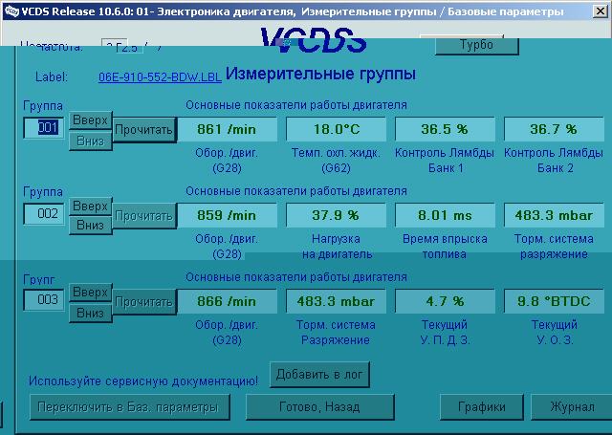The width and height of the screenshot is (612, 435).
Task: Select the 9.8 °BTDC timing value
Action: [x=554, y=301]
